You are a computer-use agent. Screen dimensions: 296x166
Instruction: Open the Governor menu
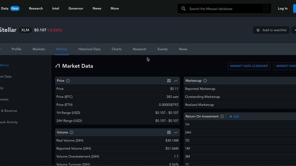[76, 8]
